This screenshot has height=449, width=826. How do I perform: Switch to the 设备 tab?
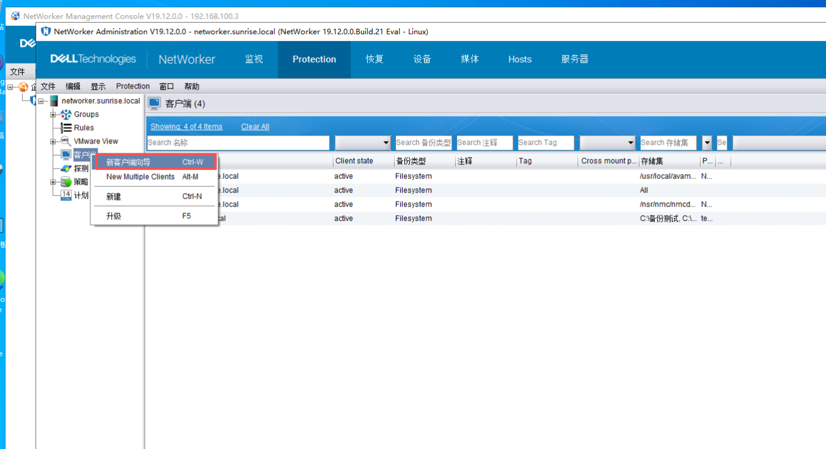click(422, 59)
